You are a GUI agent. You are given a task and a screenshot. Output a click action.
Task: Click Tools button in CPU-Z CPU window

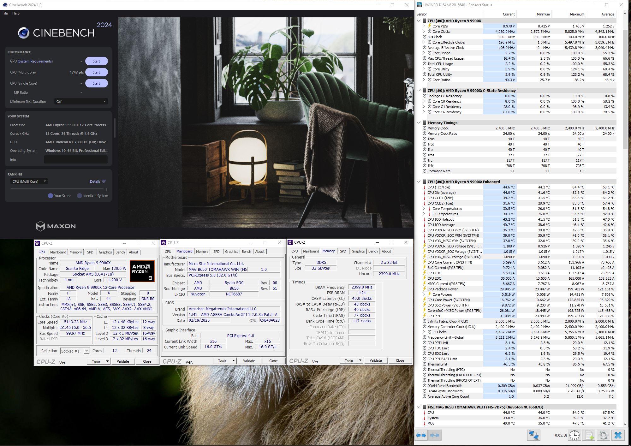[x=96, y=362]
